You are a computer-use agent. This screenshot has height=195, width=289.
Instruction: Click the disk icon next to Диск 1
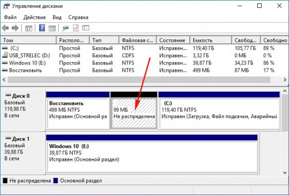click(8, 138)
